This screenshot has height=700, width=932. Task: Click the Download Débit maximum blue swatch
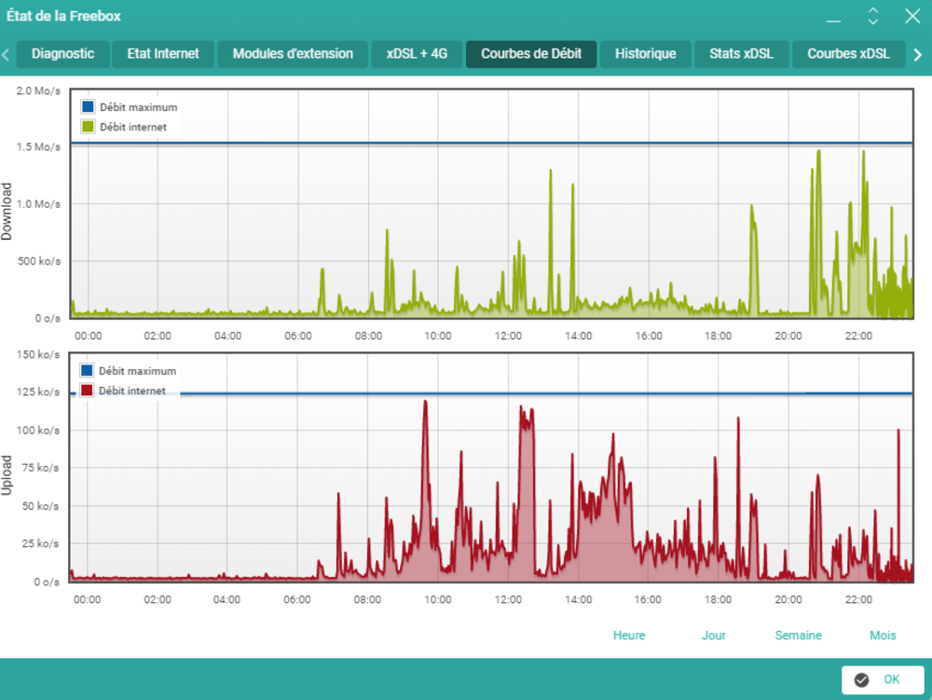(x=88, y=107)
